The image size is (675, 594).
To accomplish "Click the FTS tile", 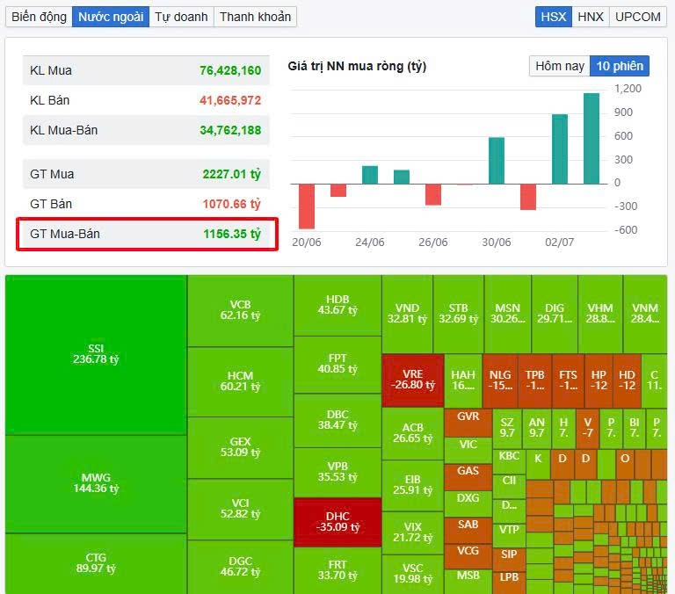I will 569,381.
